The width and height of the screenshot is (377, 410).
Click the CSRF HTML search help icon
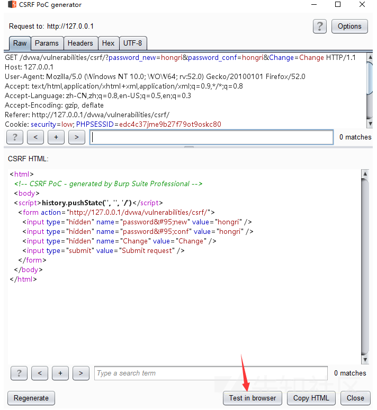19,373
